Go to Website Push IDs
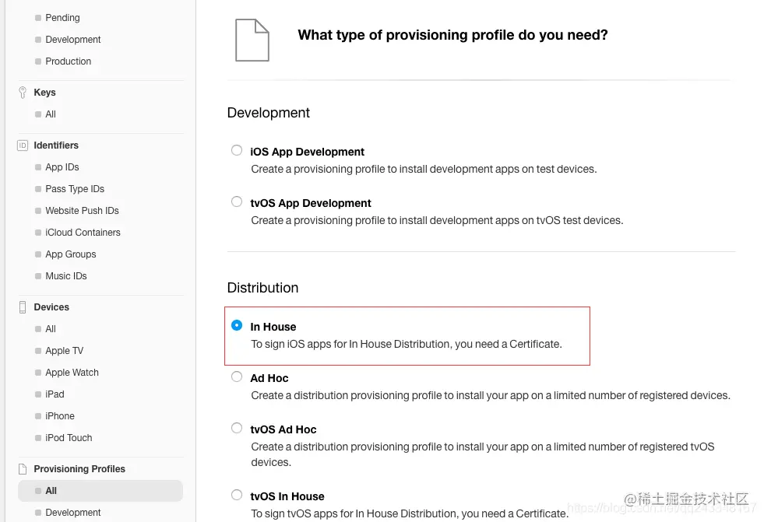The width and height of the screenshot is (764, 522). (82, 211)
